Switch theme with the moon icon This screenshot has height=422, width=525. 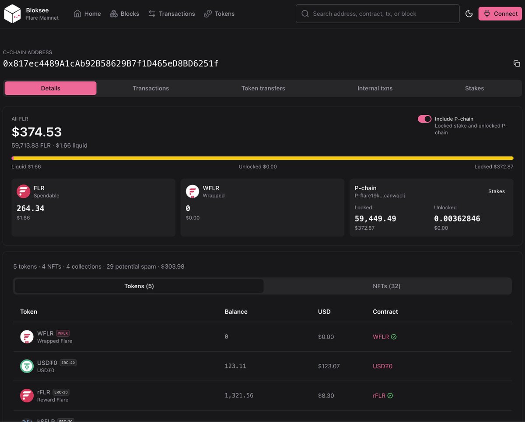click(469, 14)
